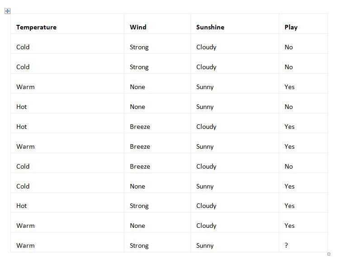Click "Strong" in the last table row
342x264 pixels.
point(139,245)
